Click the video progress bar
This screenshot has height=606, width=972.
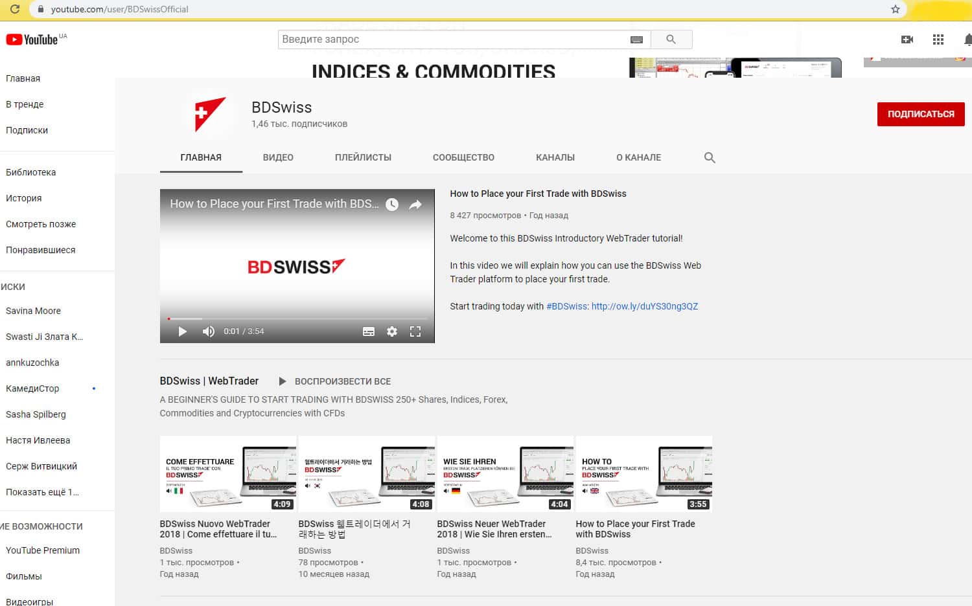297,319
